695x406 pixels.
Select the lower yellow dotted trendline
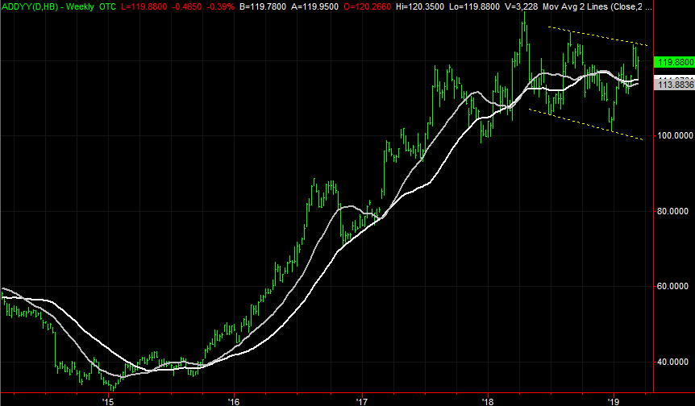[x=585, y=124]
